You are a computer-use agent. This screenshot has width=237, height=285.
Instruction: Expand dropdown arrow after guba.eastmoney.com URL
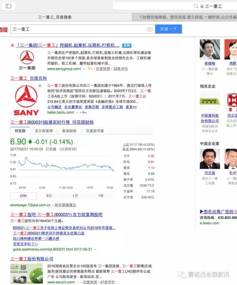click(95, 249)
